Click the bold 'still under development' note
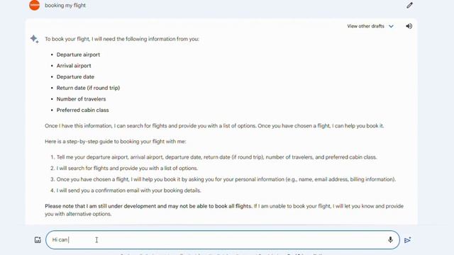This screenshot has width=454, height=255. (x=148, y=206)
